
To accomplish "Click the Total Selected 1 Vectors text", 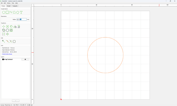I will [8, 48].
